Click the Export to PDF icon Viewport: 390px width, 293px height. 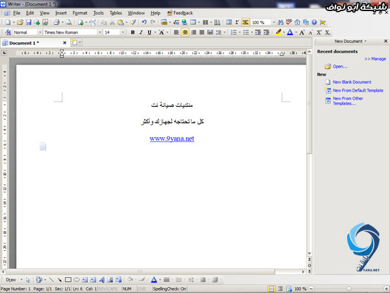click(45, 22)
